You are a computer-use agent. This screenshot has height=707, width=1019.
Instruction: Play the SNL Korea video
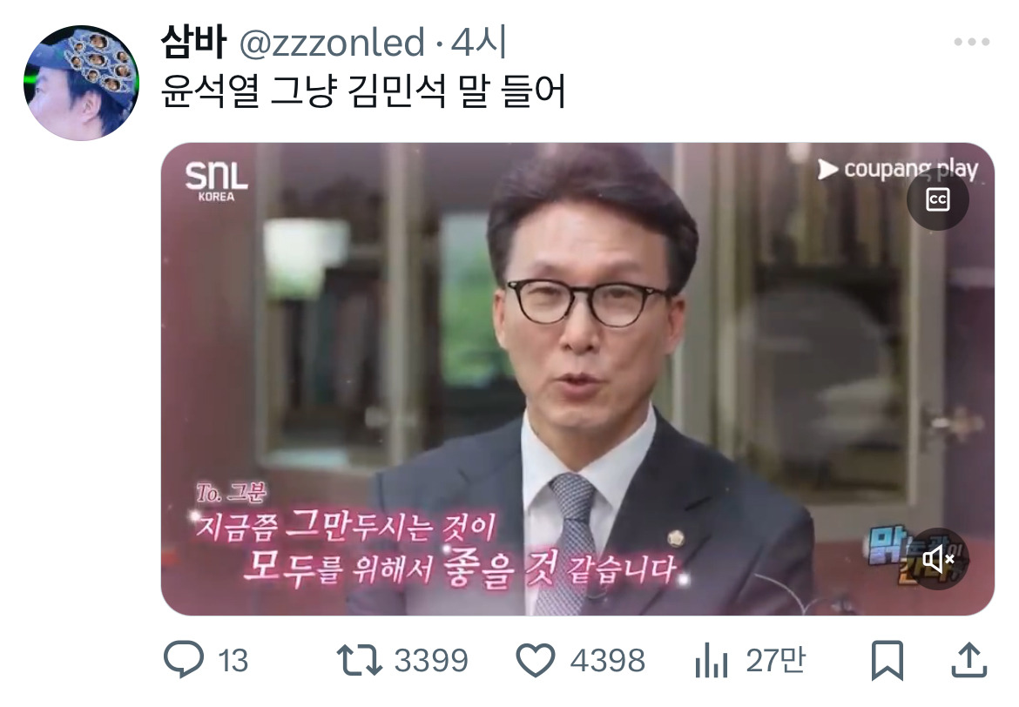click(x=577, y=379)
